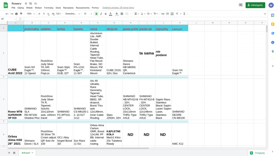Click the Print icon
Image resolution: width=277 pixels, height=156 pixels.
point(16,14)
